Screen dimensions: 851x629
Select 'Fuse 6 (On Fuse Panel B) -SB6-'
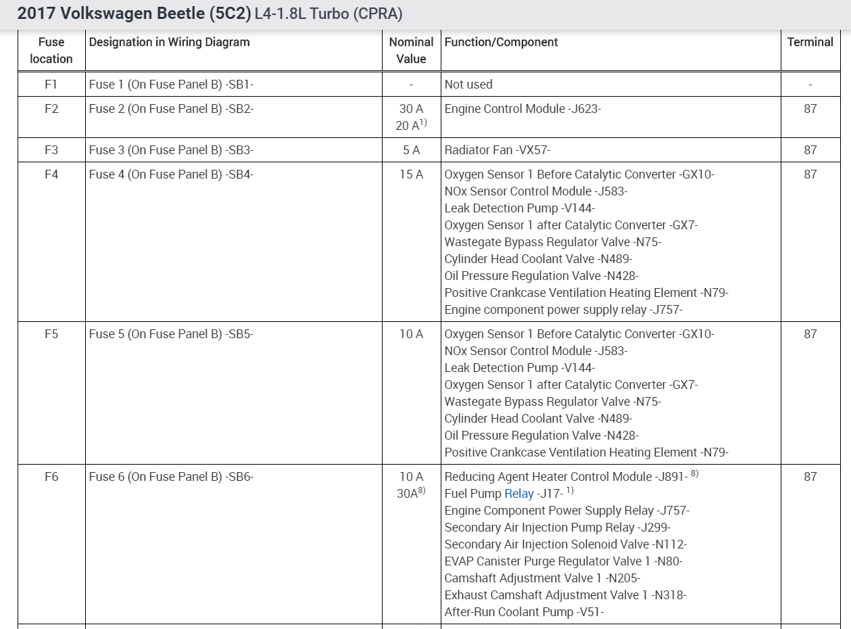click(x=171, y=477)
